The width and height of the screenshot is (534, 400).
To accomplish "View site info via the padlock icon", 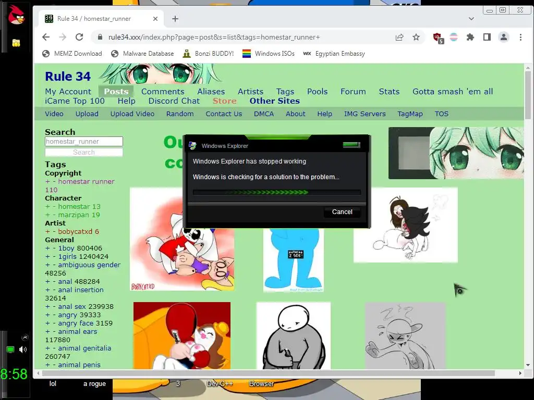I will click(x=100, y=37).
